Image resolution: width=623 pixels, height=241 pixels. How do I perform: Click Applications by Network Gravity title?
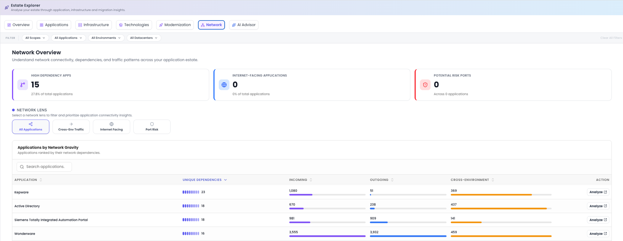tap(48, 148)
